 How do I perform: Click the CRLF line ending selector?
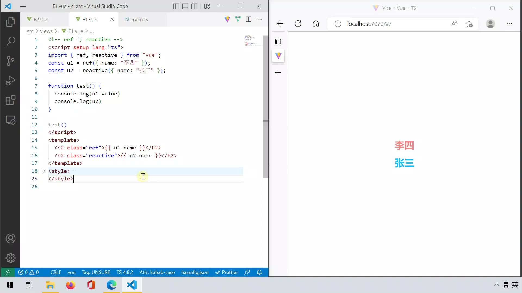pos(55,272)
